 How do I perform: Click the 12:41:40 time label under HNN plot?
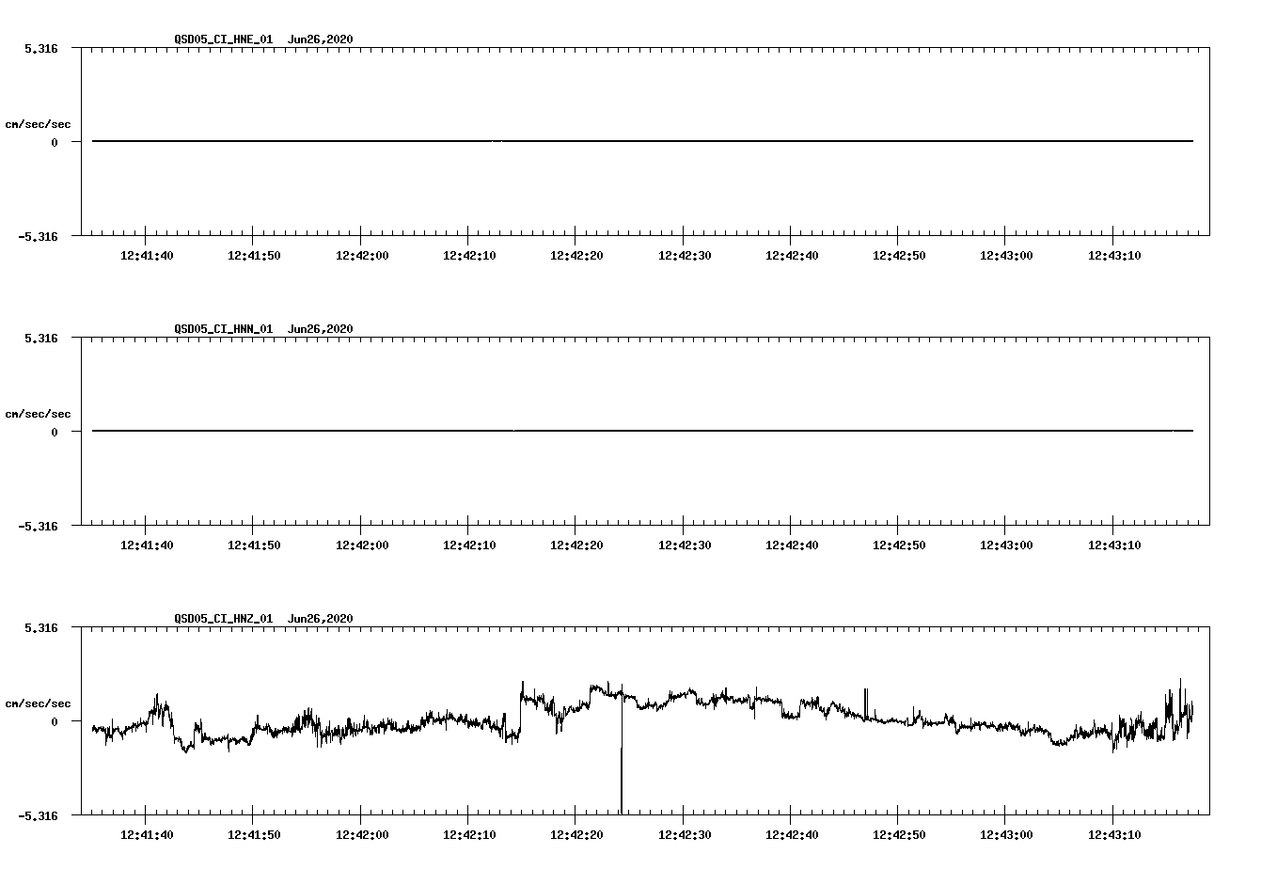pyautogui.click(x=147, y=545)
